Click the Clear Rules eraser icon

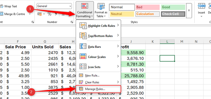81,82
